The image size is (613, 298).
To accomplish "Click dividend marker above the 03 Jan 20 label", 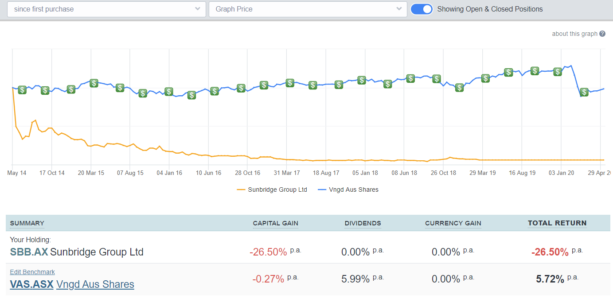I will [x=558, y=72].
